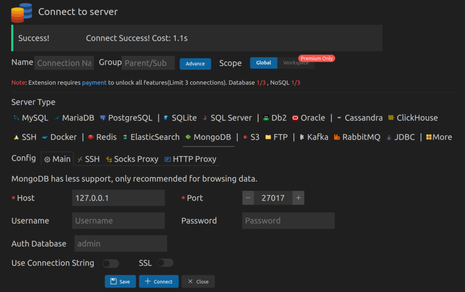Select the MySQL server type
Screen dimensions: 465x292
35,118
